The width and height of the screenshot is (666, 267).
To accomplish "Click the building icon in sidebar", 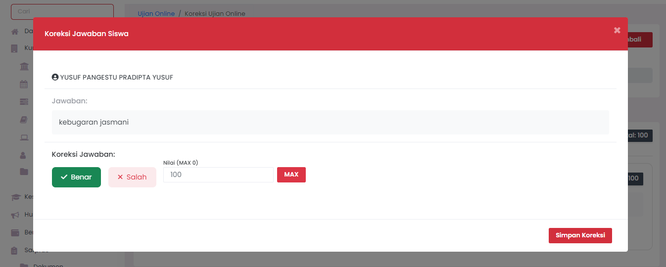I will (x=15, y=48).
